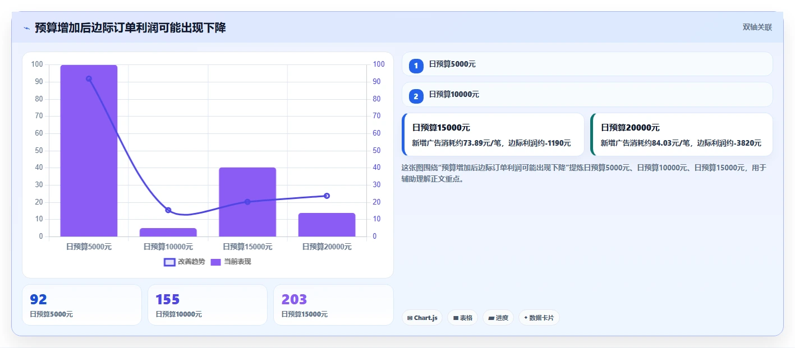The width and height of the screenshot is (795, 348).
Task: Click the 日预算20000元 bar in chart
Action: (x=327, y=225)
